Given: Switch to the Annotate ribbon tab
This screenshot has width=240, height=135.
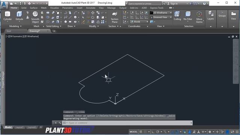Looking at the screenshot, I should pos(91,8).
